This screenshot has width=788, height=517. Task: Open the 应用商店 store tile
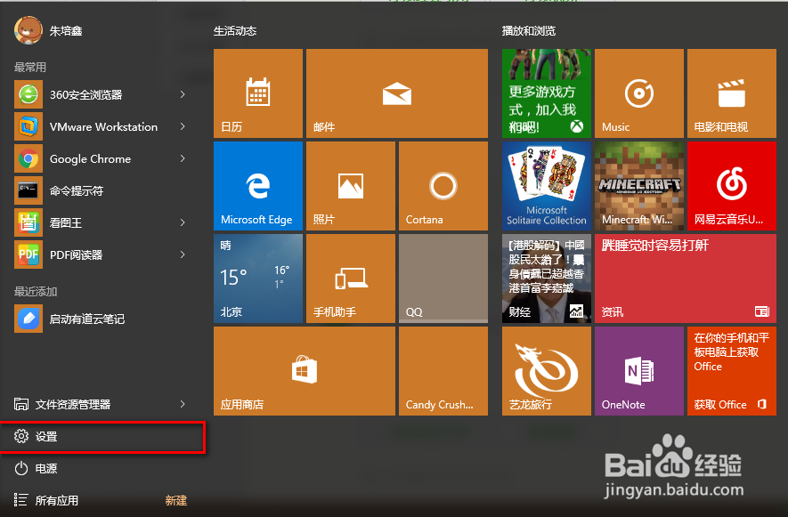[305, 371]
